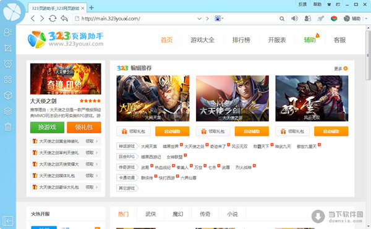The image size is (371, 229).
Task: Click 启动辅助 under 风云无双 image
Action: coord(331,131)
